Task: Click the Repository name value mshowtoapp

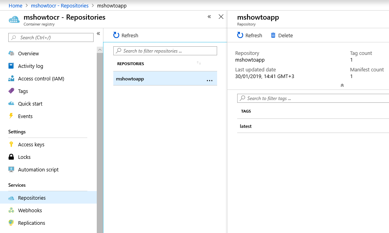Action: (250, 60)
